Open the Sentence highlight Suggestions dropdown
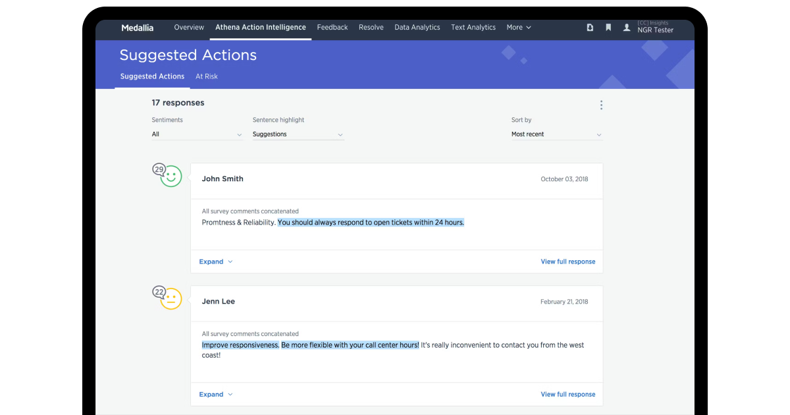This screenshot has height=415, width=790. tap(298, 134)
